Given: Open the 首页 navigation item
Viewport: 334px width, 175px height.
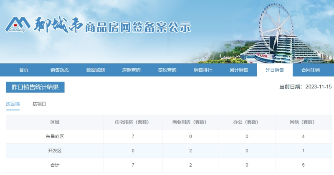Looking at the screenshot, I should click(x=24, y=70).
